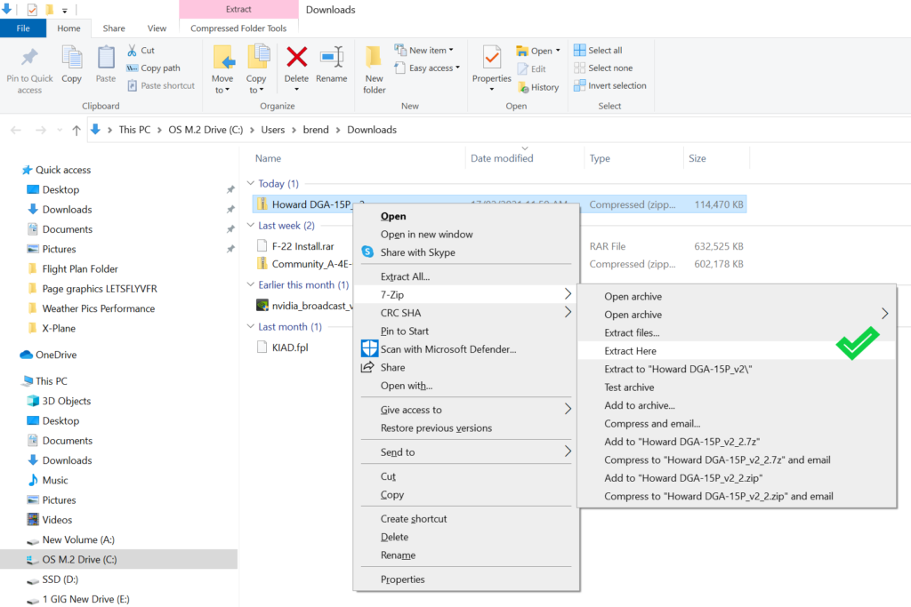Open X-Plane folder in Quick access
This screenshot has width=911, height=607.
[x=59, y=328]
